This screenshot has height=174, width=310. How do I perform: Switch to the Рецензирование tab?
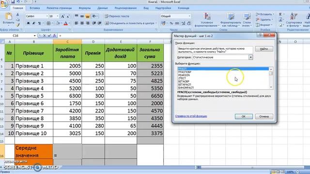point(125,8)
